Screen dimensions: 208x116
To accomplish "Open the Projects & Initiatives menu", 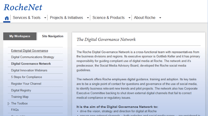I will [x=66, y=18].
